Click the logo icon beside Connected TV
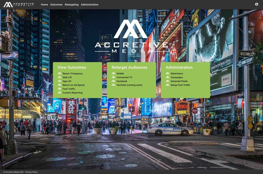 (114, 77)
